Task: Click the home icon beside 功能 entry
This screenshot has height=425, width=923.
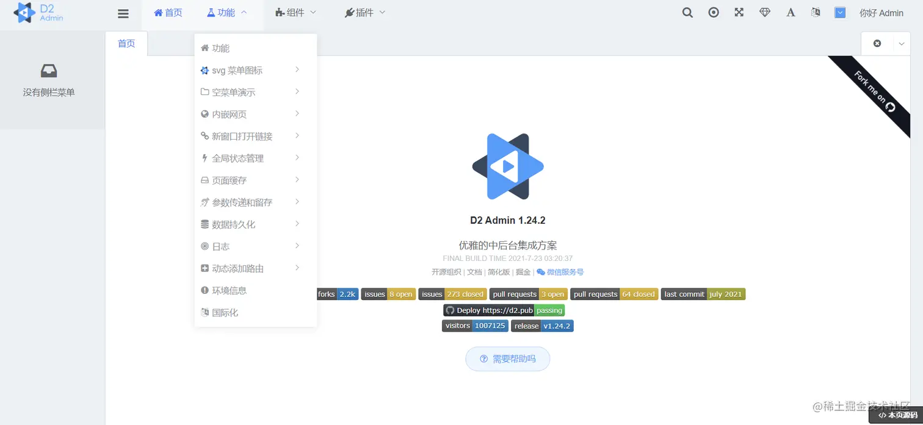Action: point(205,48)
